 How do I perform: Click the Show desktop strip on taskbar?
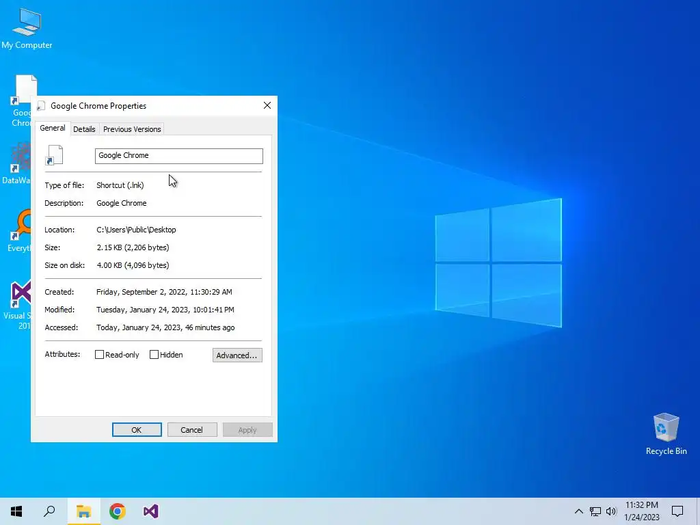pos(698,511)
